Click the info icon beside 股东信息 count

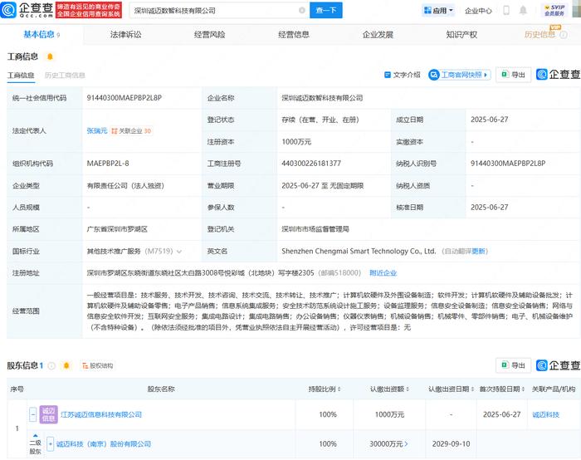click(x=51, y=366)
